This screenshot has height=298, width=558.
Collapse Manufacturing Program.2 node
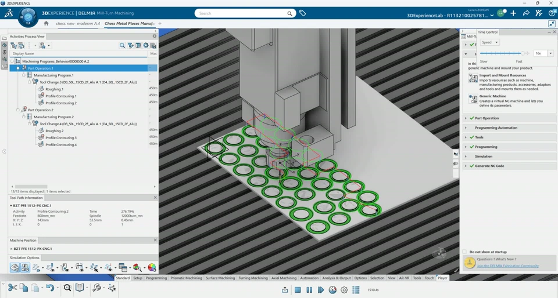click(23, 117)
